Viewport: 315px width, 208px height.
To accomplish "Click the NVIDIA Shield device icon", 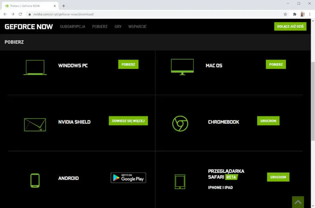I will click(35, 125).
